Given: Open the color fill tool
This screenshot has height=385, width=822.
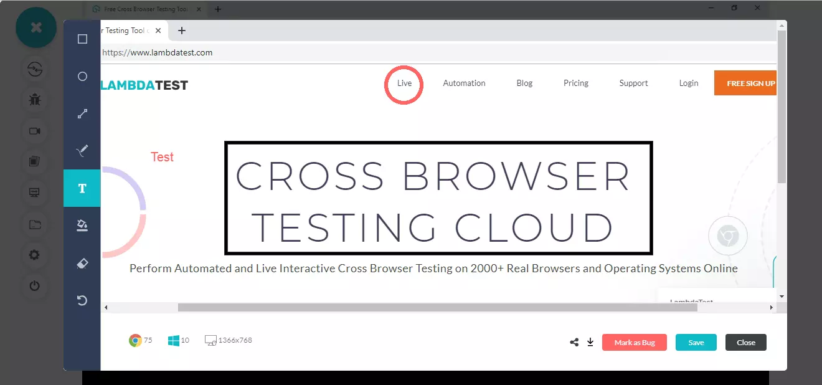Looking at the screenshot, I should coord(82,226).
